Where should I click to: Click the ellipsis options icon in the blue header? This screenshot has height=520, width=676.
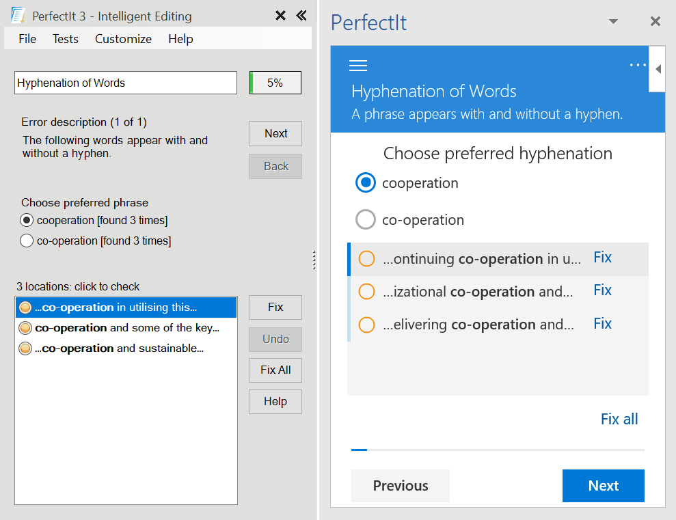coord(637,64)
